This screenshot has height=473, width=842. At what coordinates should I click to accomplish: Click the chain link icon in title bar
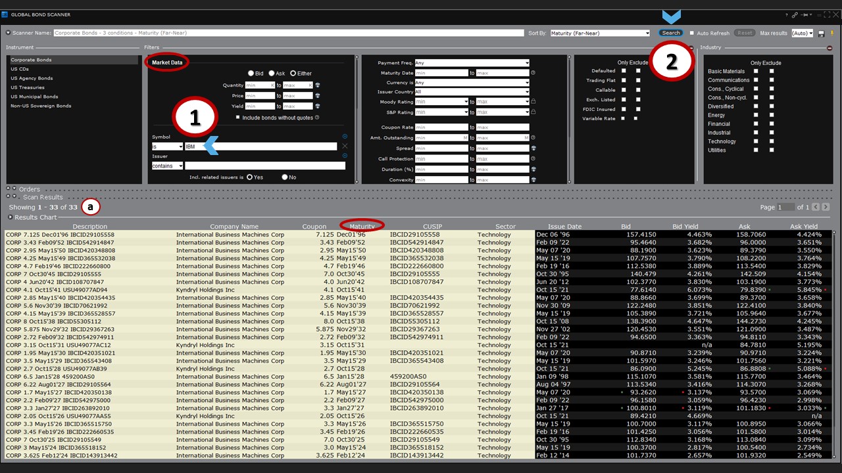795,14
